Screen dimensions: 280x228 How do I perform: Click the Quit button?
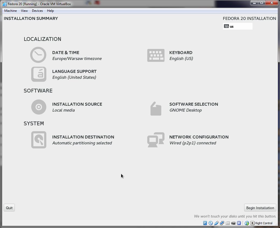(9, 208)
